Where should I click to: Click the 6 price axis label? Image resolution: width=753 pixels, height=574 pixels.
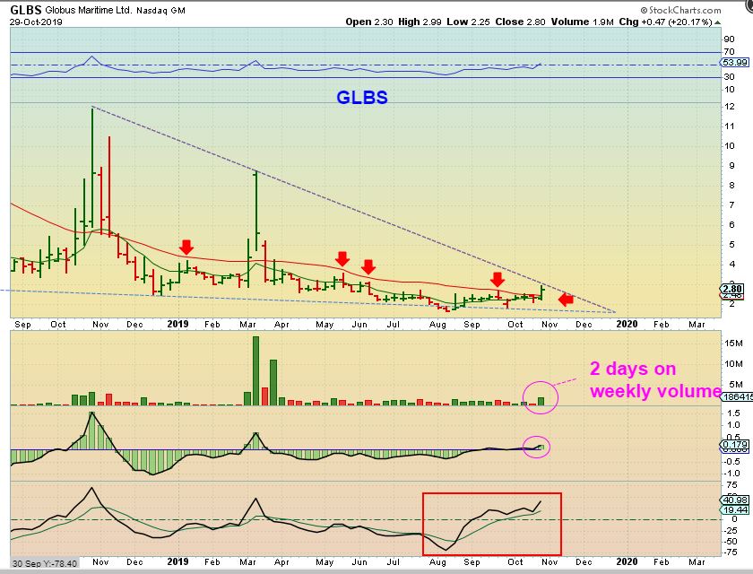tap(731, 225)
